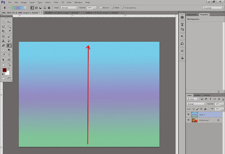
Task: Open the options bar Opacity slider arrow
Action: click(95, 8)
